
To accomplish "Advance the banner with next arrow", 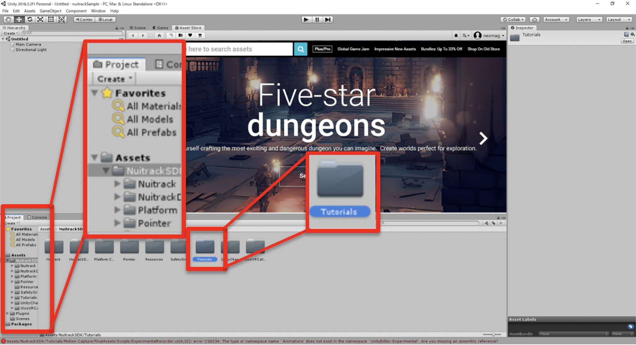I will point(483,138).
